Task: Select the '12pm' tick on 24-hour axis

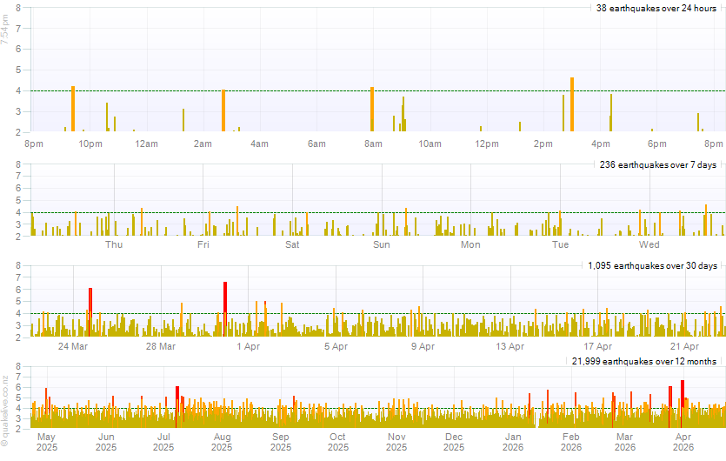Action: 487,144
